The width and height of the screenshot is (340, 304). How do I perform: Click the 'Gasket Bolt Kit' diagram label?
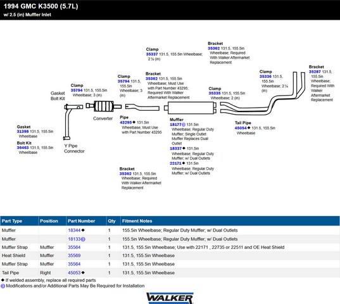tap(58, 96)
